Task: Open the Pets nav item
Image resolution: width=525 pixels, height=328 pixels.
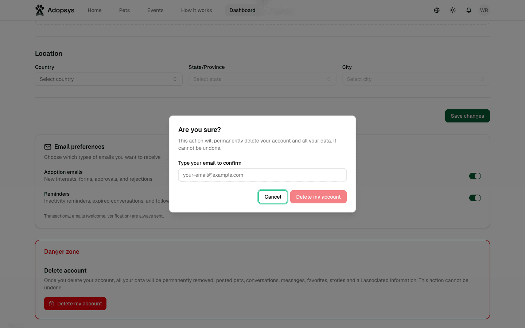Action: tap(124, 10)
